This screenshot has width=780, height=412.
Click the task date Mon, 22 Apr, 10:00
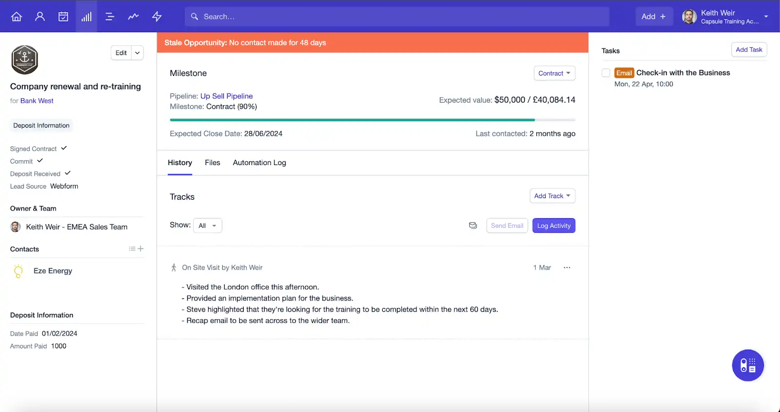point(643,84)
